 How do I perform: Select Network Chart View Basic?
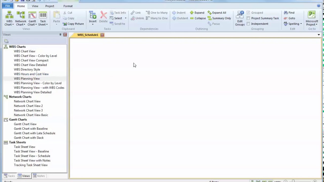(31, 115)
